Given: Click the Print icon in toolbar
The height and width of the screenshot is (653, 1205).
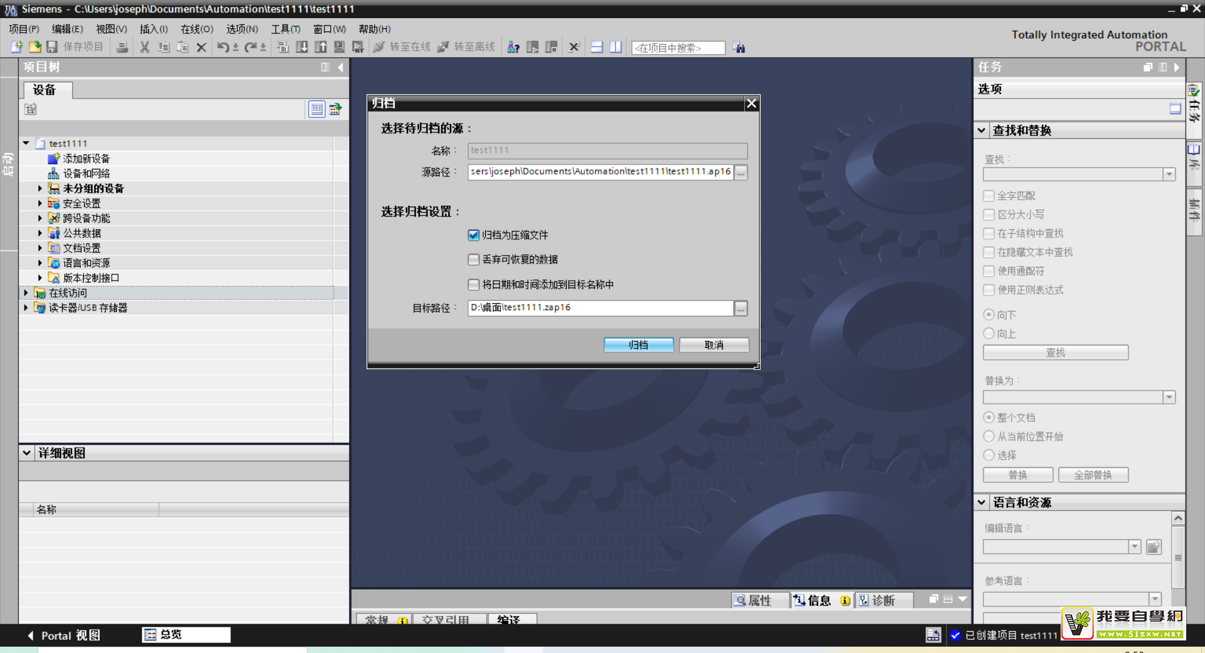Looking at the screenshot, I should coord(122,47).
